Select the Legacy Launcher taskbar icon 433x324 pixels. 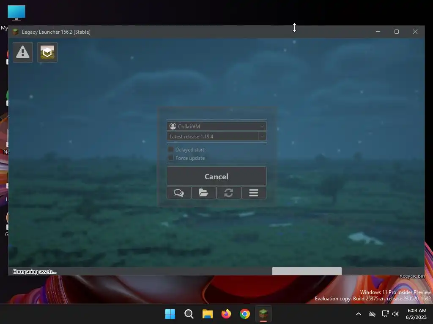pos(263,314)
